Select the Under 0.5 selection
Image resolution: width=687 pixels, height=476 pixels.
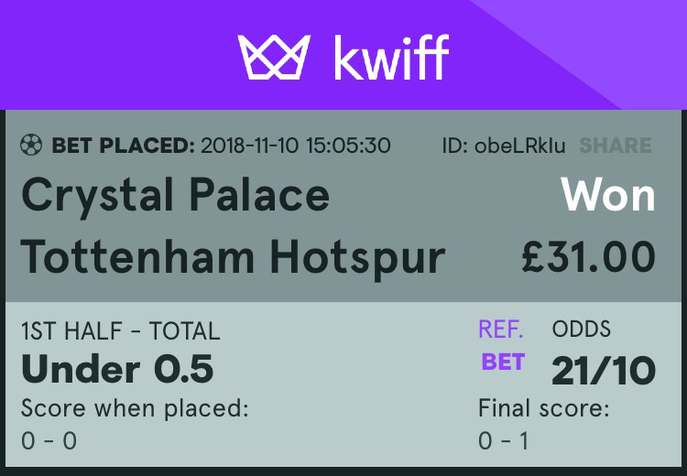(x=117, y=368)
